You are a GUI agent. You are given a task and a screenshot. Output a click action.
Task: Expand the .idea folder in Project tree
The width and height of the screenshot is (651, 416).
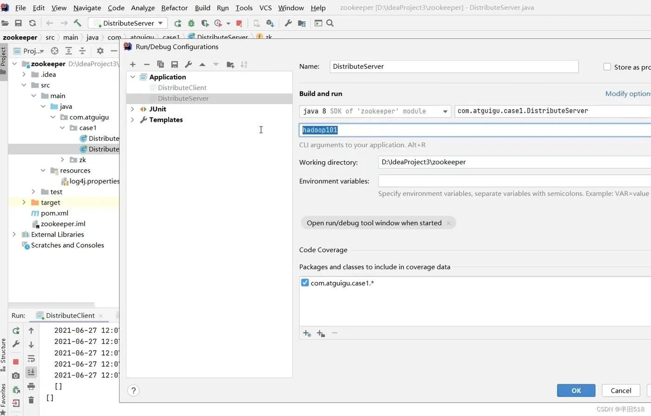click(x=24, y=74)
